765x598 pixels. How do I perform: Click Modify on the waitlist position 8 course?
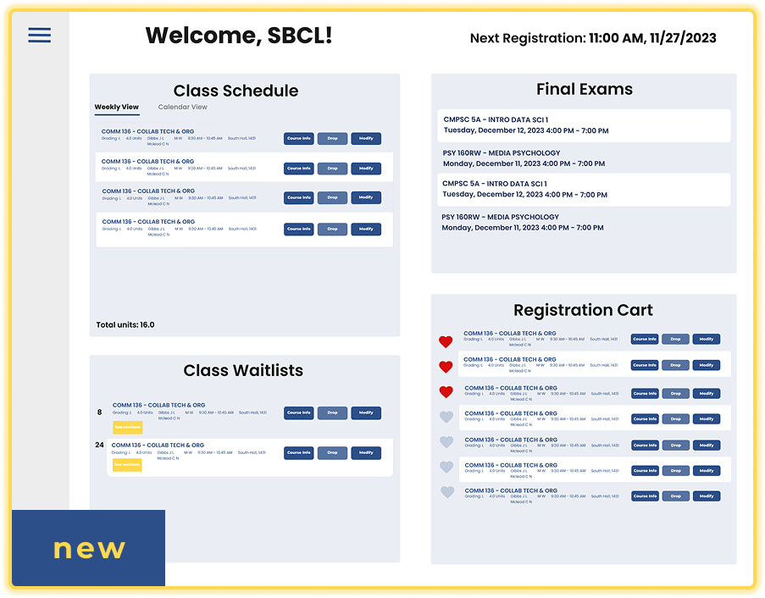pyautogui.click(x=366, y=413)
